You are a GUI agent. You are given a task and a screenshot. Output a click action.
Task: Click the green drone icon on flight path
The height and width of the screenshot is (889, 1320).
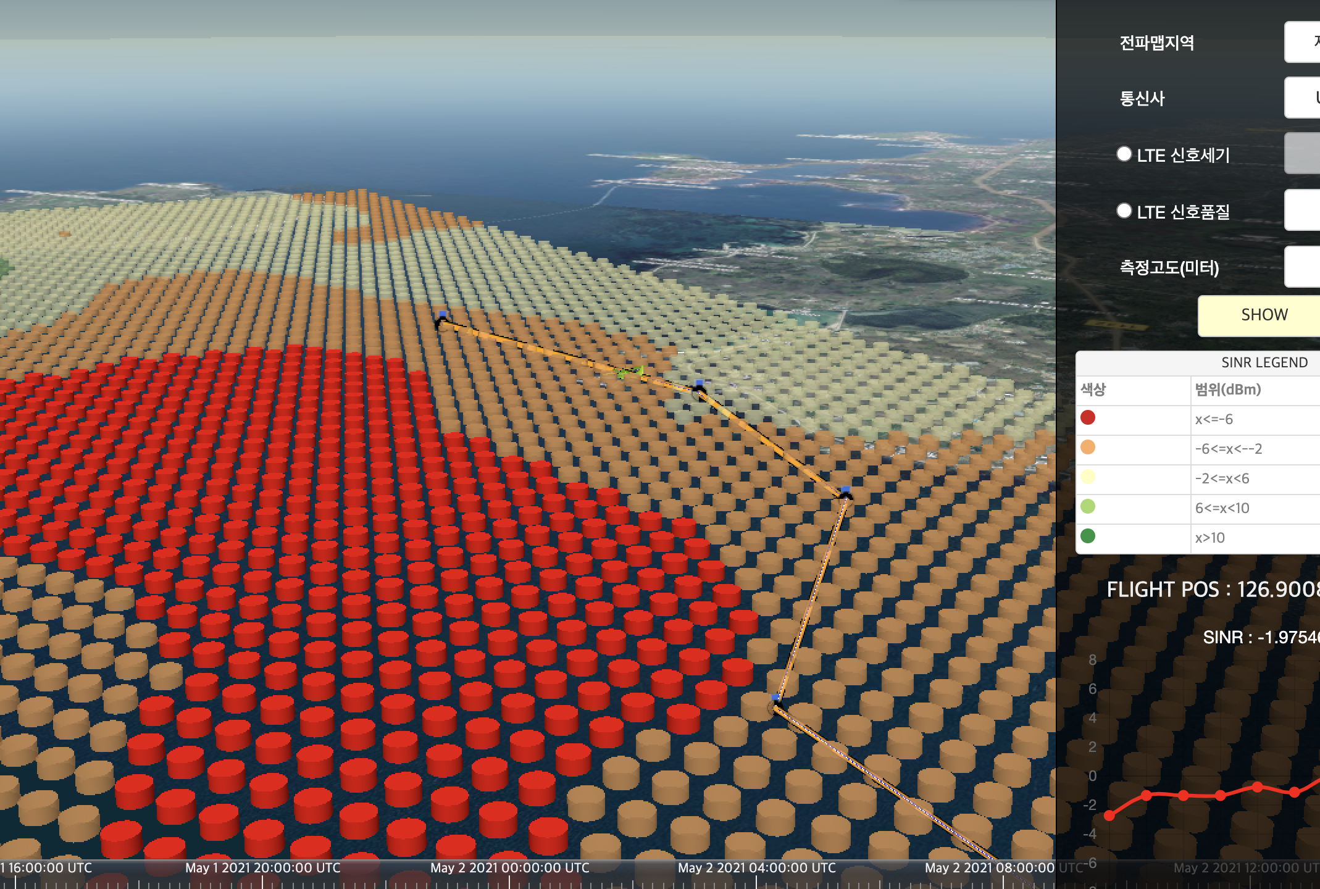[x=630, y=372]
